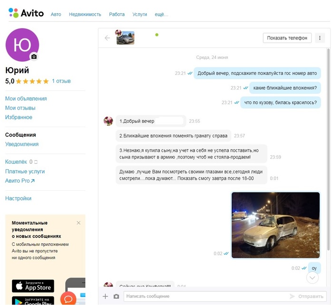Open the orange chat support bubble
The image size is (333, 305).
[68, 299]
